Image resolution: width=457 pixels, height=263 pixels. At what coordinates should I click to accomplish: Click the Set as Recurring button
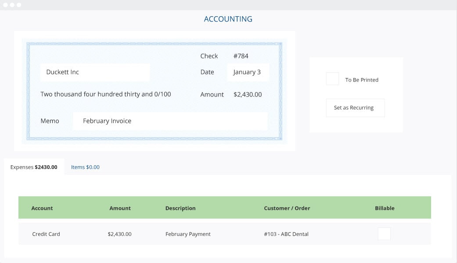355,108
